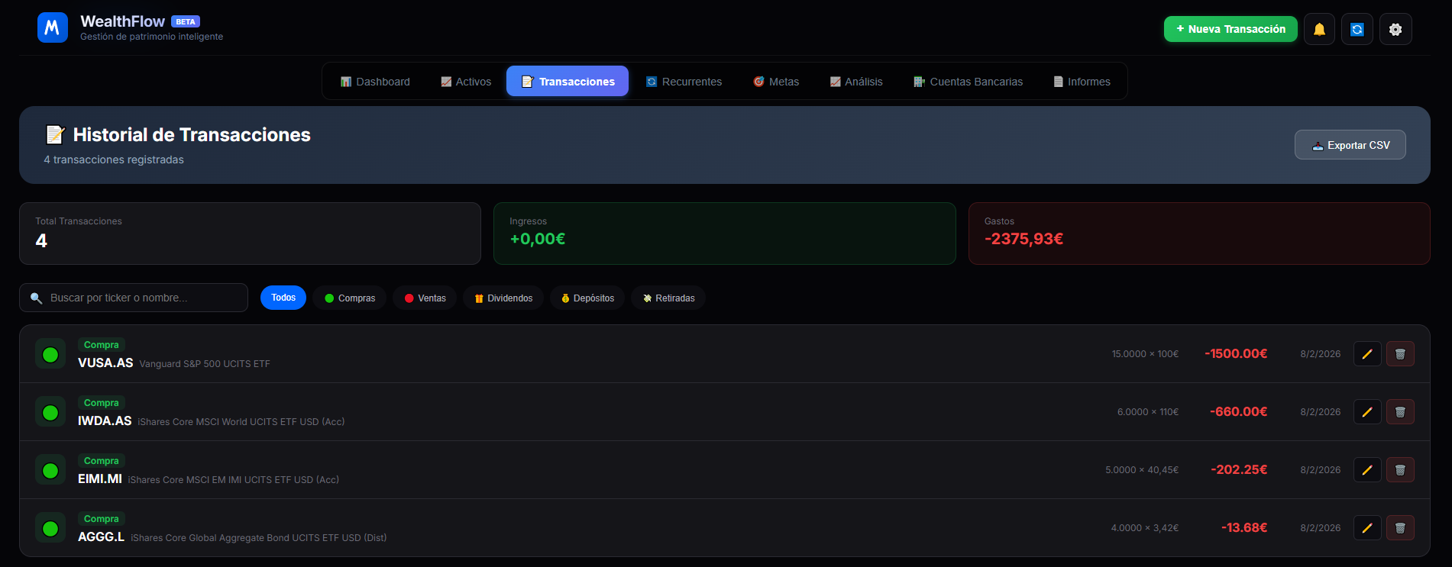Edit the EIMI.MI transaction with pencil icon

[x=1367, y=470]
